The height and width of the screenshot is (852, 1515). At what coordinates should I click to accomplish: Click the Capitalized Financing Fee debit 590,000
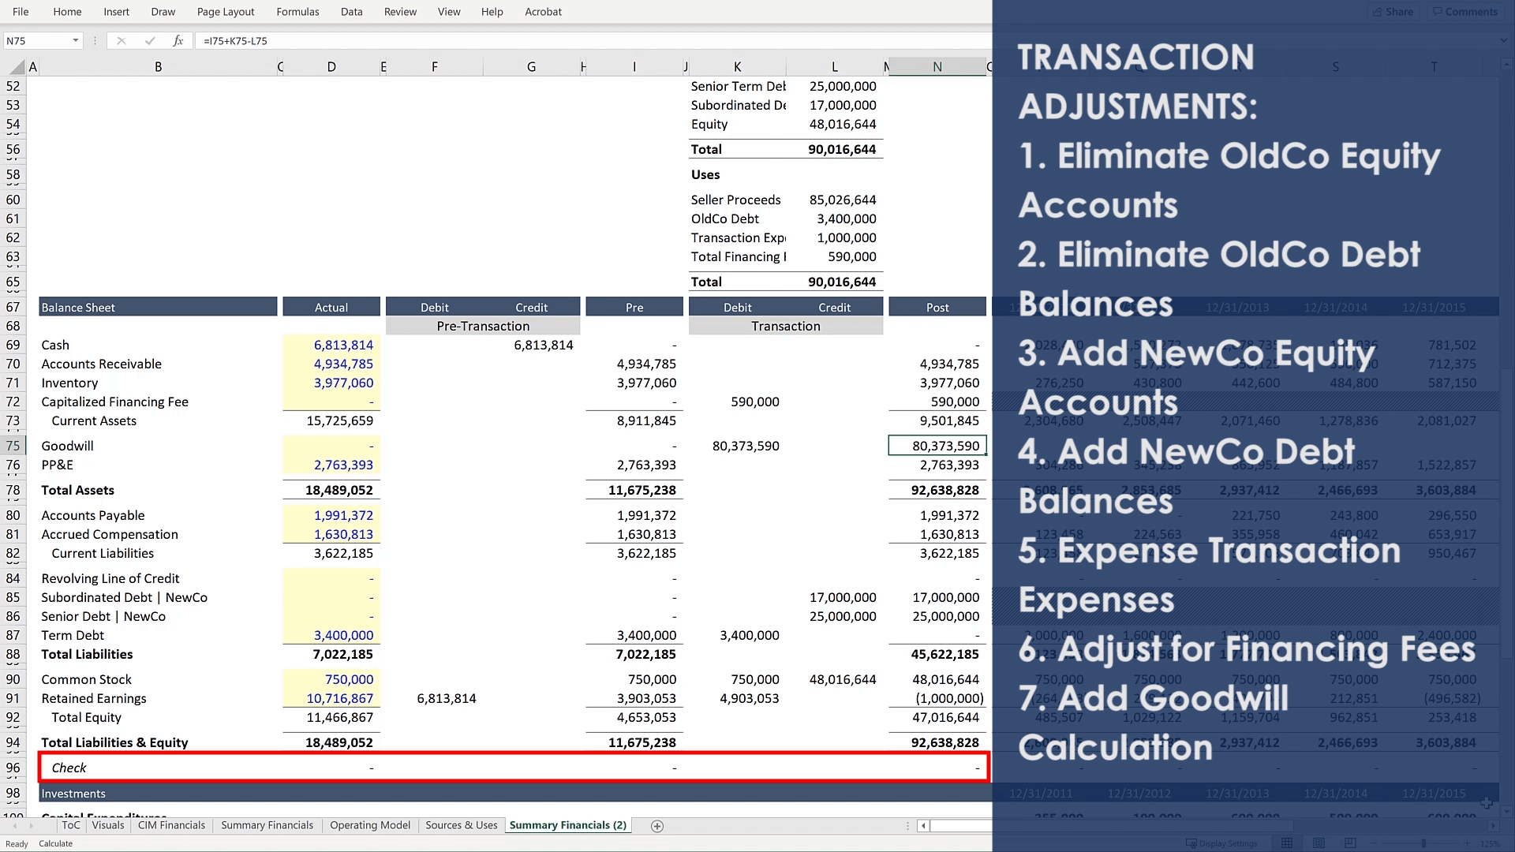point(754,402)
